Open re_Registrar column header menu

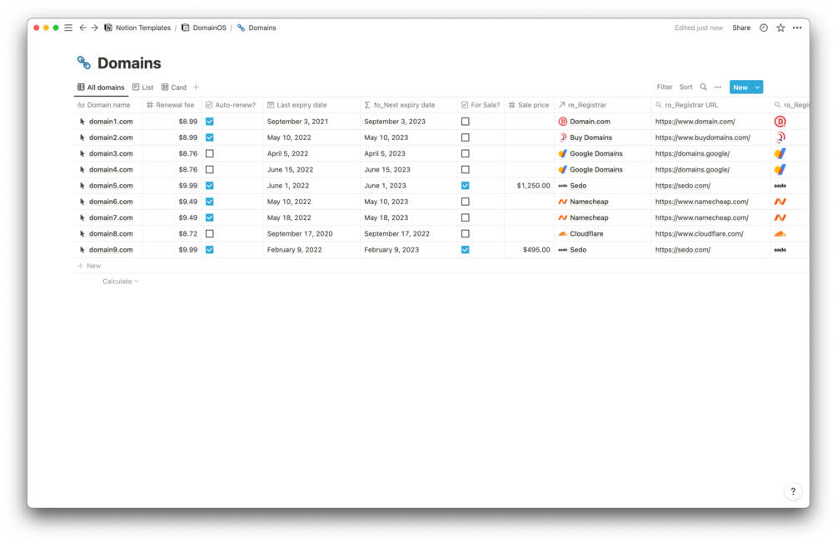pos(603,105)
